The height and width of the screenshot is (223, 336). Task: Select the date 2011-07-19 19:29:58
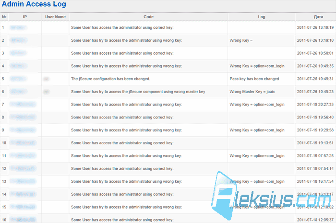315,130
